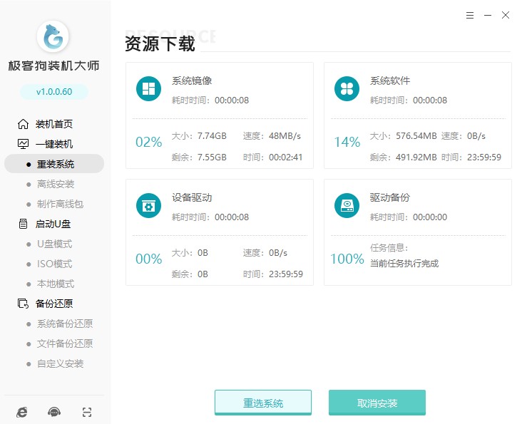Click the 极客狗 dog logo icon
Viewport: 522px width, 424px height.
tap(53, 36)
